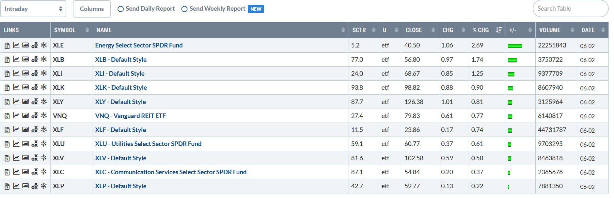Viewport: 614px width, 198px height.
Task: Open the XLI - Default Style link
Action: click(x=120, y=73)
